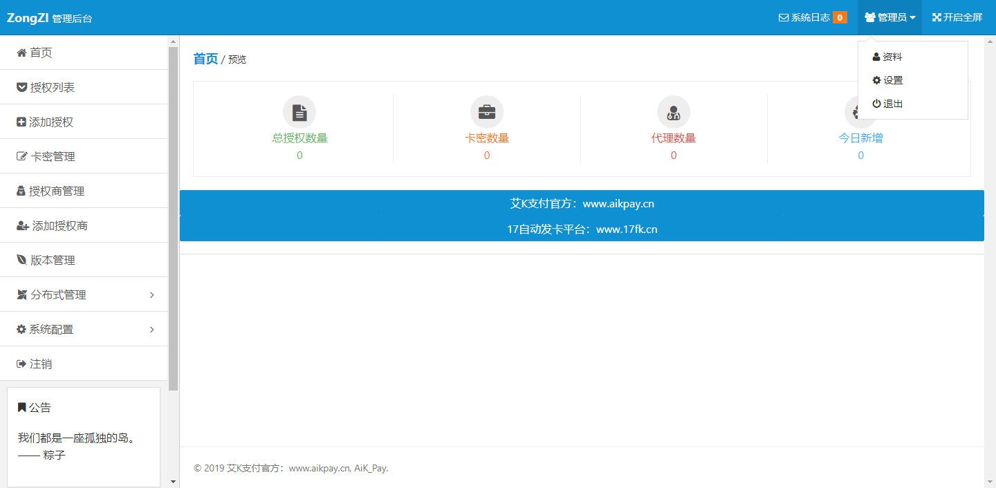This screenshot has width=996, height=488.
Task: Visit the www.aikpay.cn link
Action: point(618,203)
